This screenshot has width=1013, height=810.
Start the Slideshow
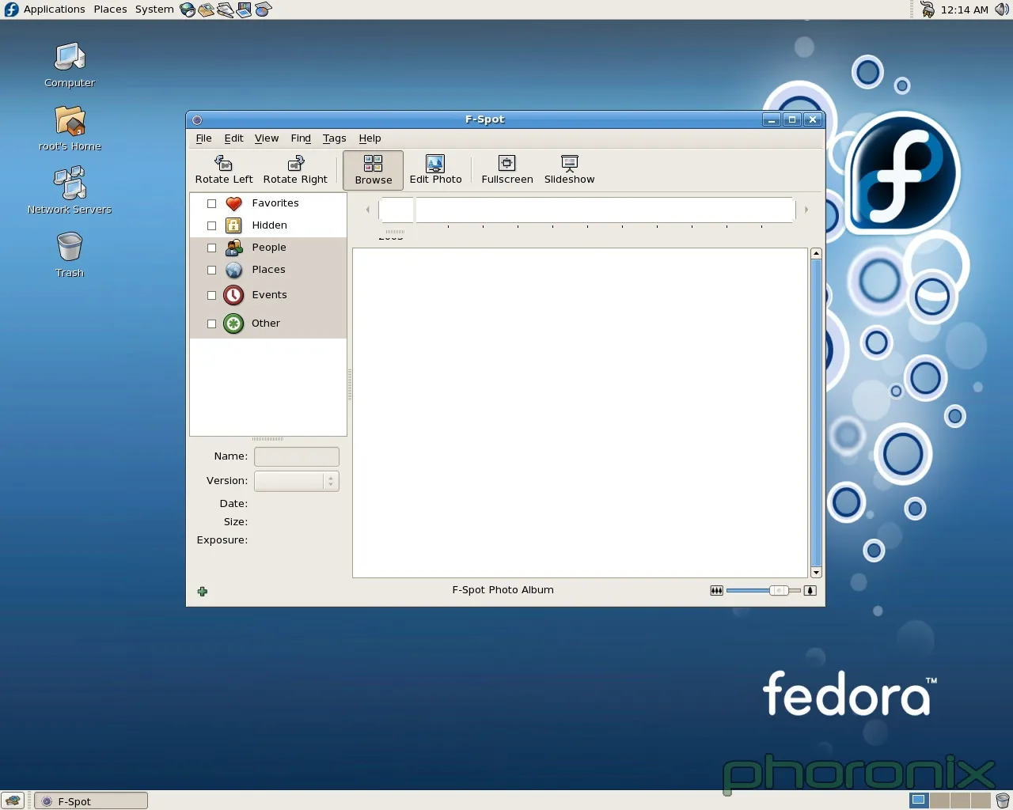(x=569, y=170)
